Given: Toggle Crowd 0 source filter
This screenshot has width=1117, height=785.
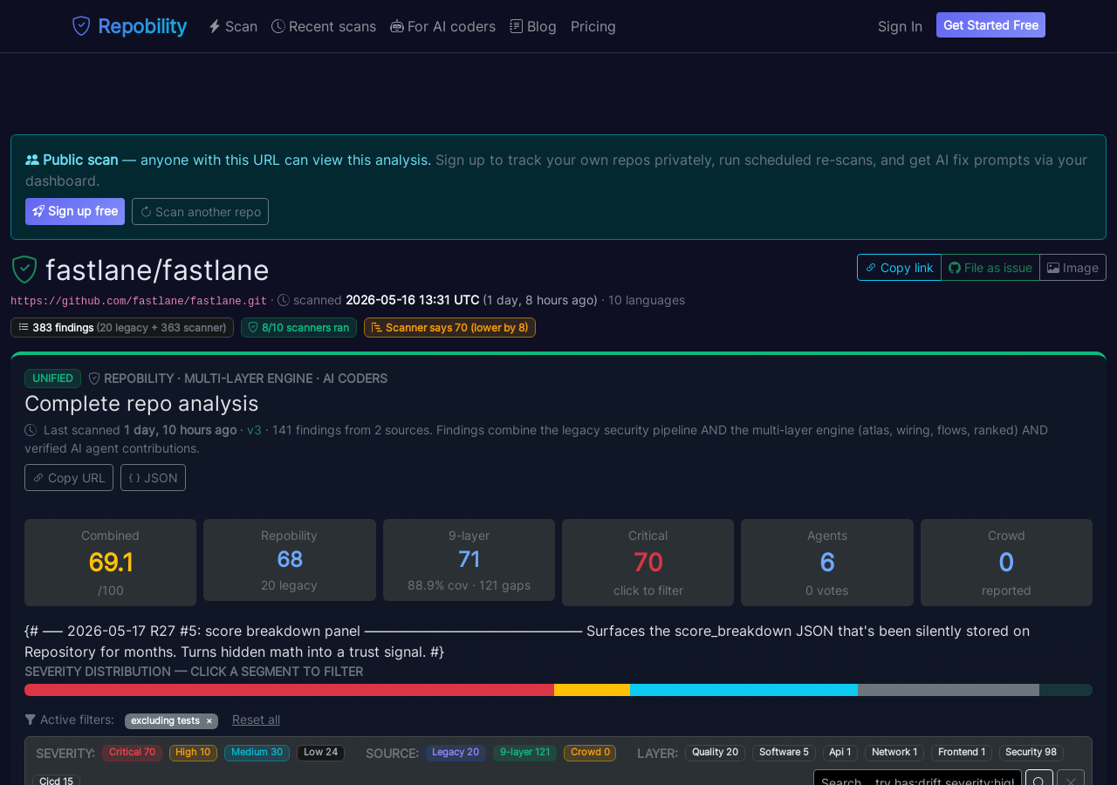Looking at the screenshot, I should click(590, 753).
